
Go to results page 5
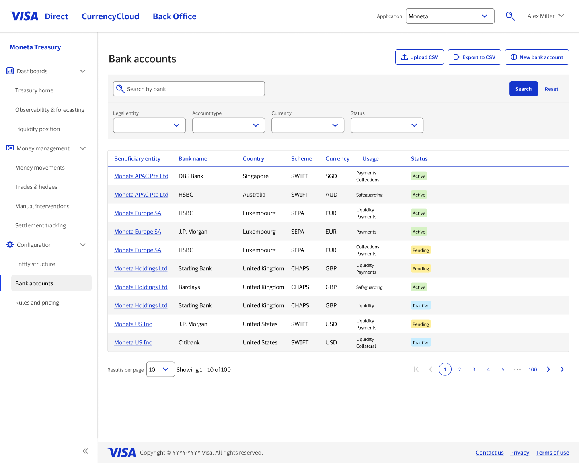(x=503, y=369)
